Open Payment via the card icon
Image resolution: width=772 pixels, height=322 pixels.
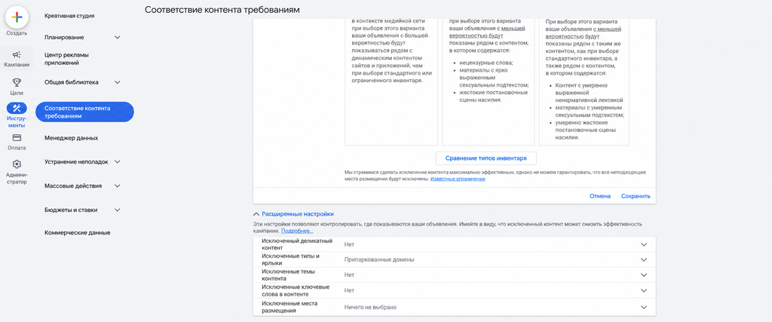click(x=17, y=138)
